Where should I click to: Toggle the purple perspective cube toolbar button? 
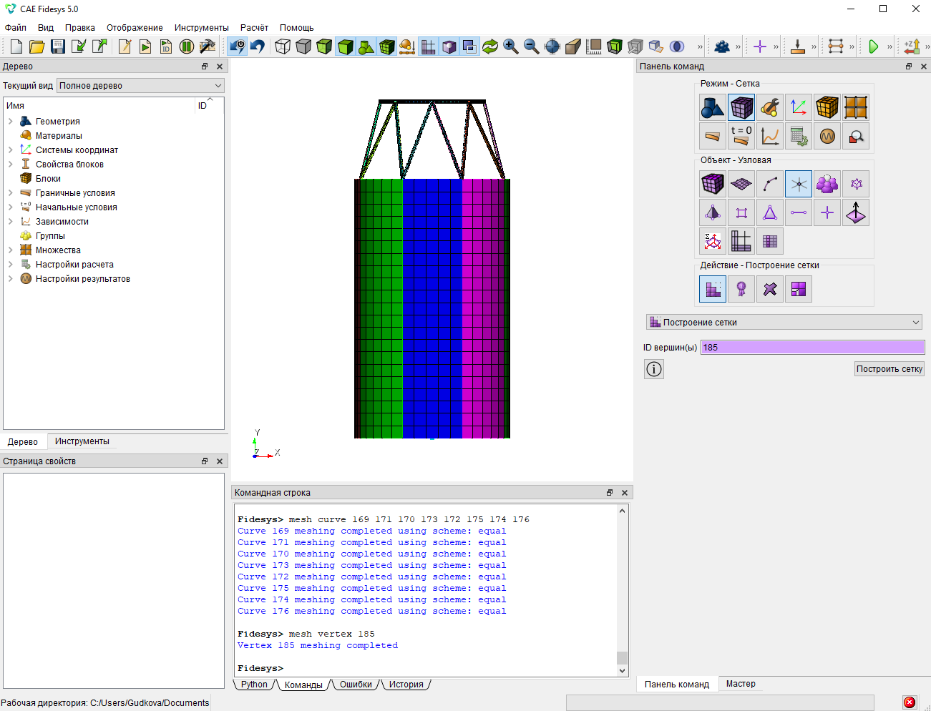449,46
